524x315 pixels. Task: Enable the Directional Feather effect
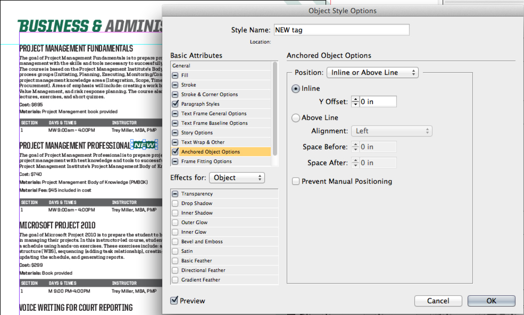[x=175, y=270]
